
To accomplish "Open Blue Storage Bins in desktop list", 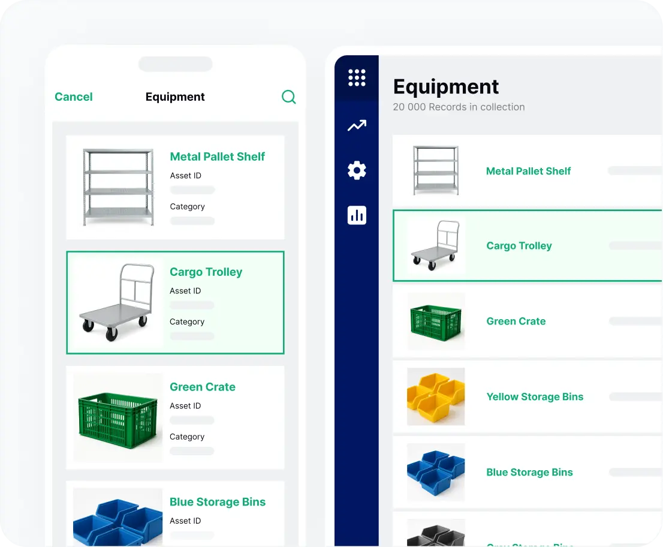I will pyautogui.click(x=529, y=473).
